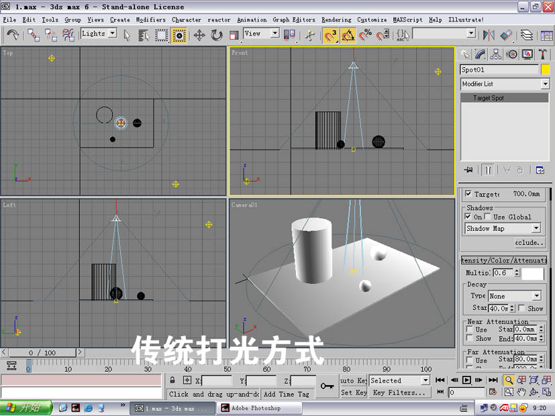Open the Modifiers menu
The image size is (555, 416).
coord(150,20)
